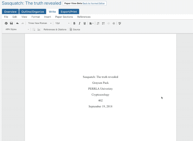Switch to the Outline/Organize tab
This screenshot has height=141, width=193.
[33, 12]
